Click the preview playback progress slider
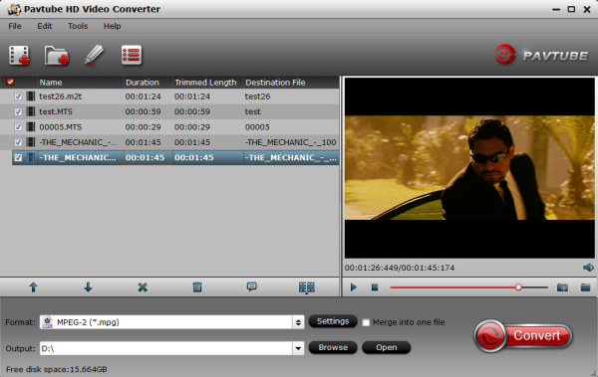The image size is (598, 377). coord(468,287)
